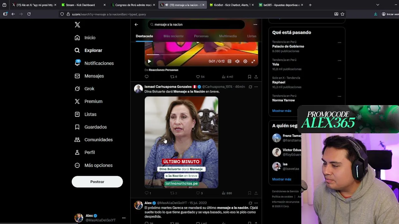Open Mensajes in the sidebar

(89, 76)
